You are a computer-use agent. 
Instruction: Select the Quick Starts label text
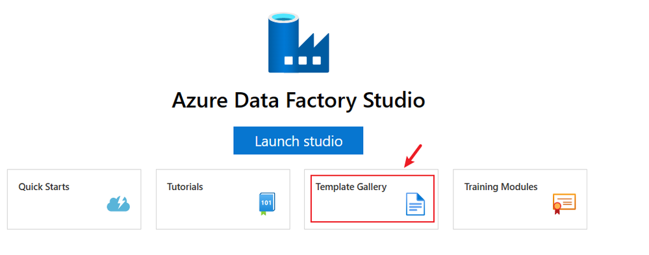coord(44,187)
